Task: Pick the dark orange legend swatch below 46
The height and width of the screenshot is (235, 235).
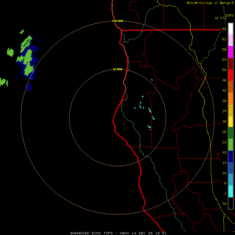Action: pyautogui.click(x=231, y=87)
